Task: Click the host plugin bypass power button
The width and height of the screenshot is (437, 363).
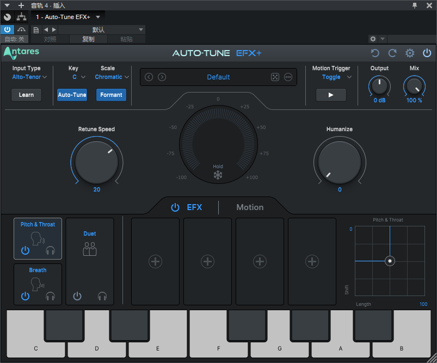Action: (x=7, y=29)
